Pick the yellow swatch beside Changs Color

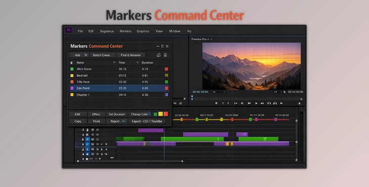(161, 114)
